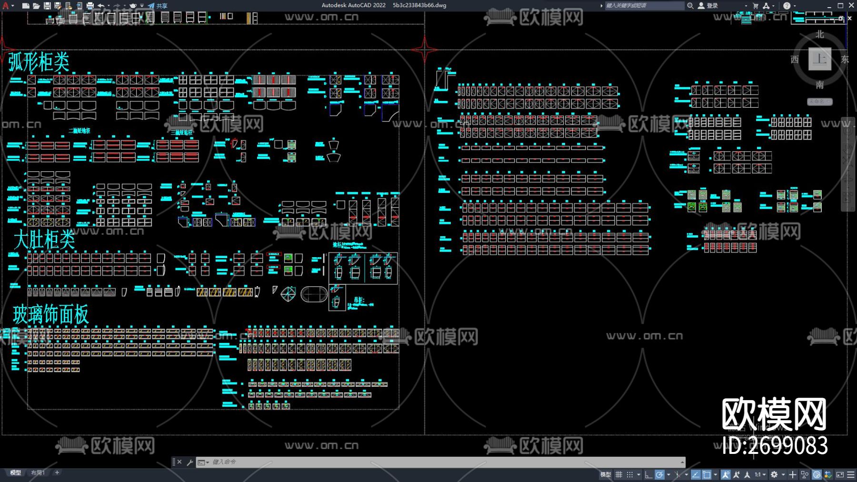
Task: Open the application menu dropdown arrow
Action: tap(13, 6)
